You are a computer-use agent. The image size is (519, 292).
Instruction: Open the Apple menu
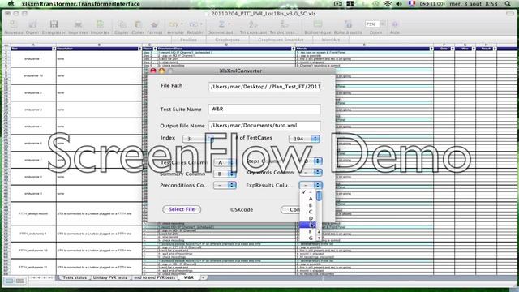click(11, 4)
